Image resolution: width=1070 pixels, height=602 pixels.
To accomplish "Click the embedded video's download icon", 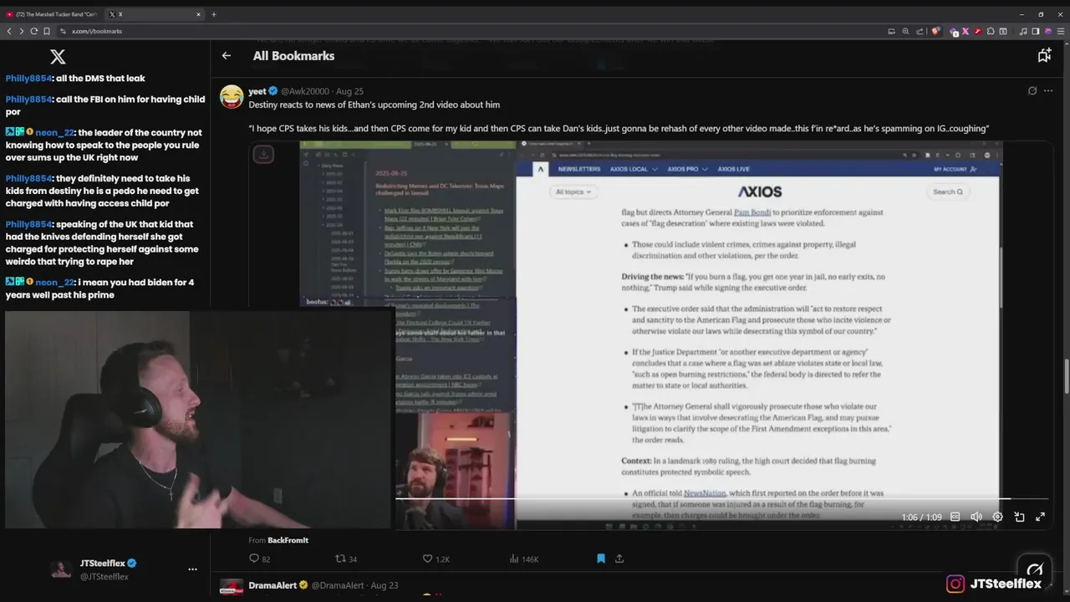I will (263, 155).
